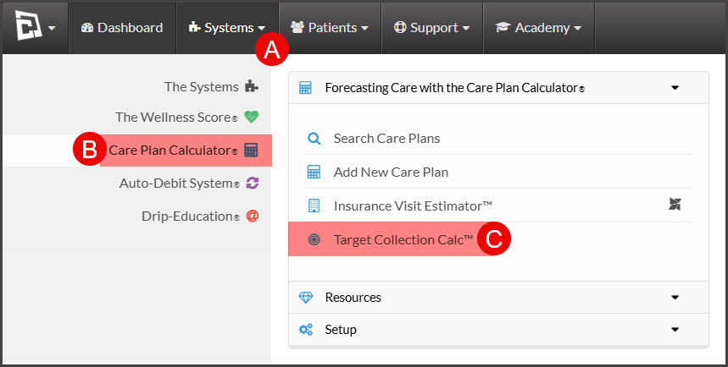This screenshot has width=728, height=367.
Task: Click the diamond icon beside Resources
Action: coord(305,298)
